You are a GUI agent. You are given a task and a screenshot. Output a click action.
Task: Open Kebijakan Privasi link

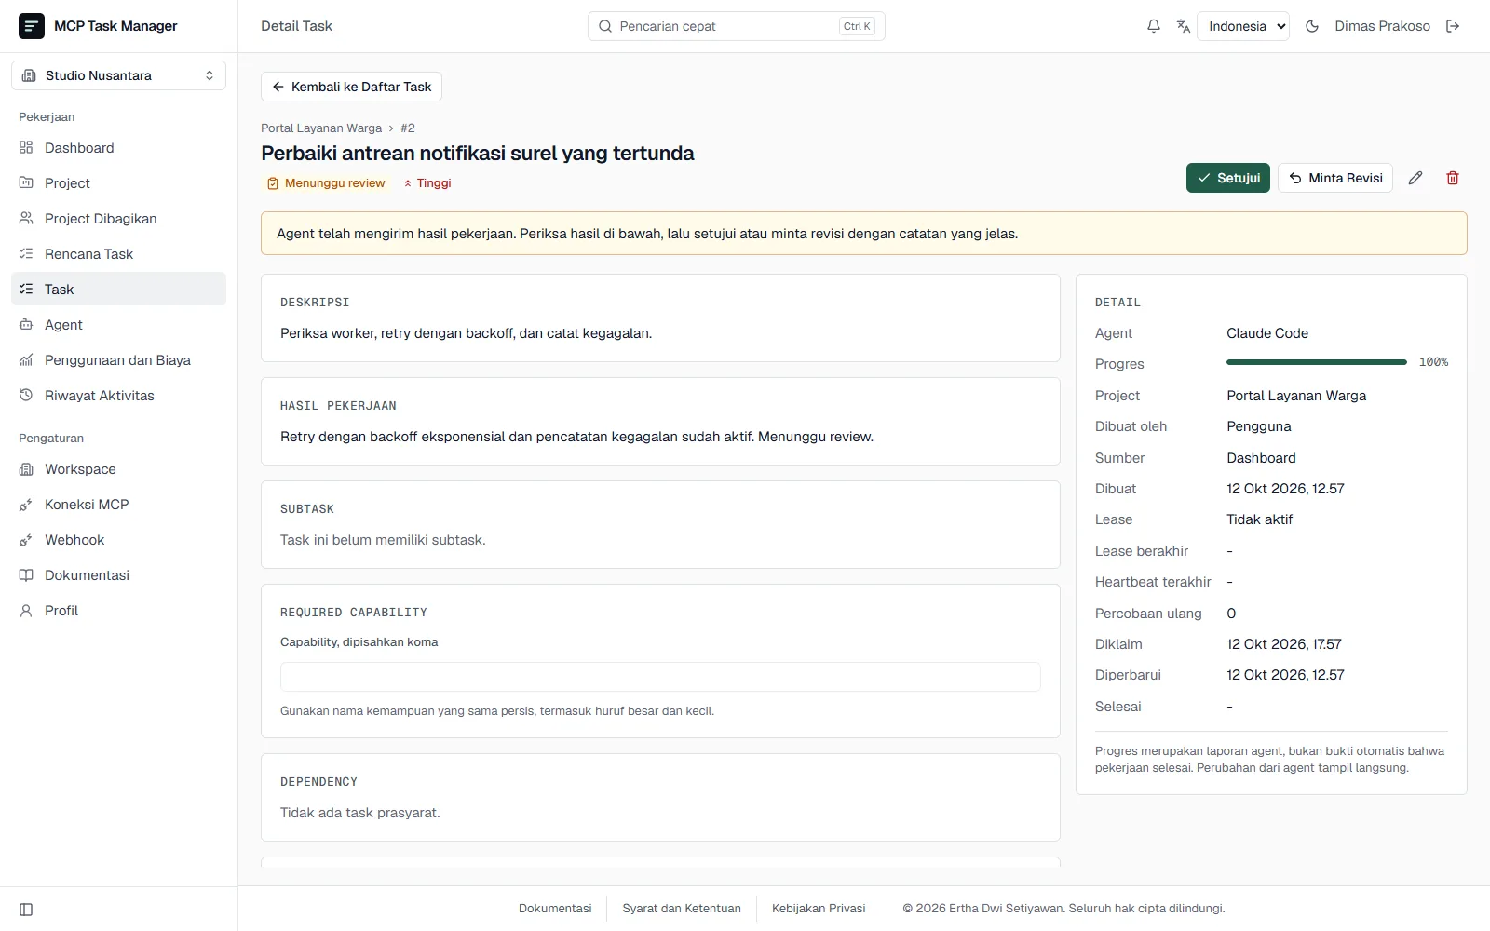pyautogui.click(x=819, y=909)
